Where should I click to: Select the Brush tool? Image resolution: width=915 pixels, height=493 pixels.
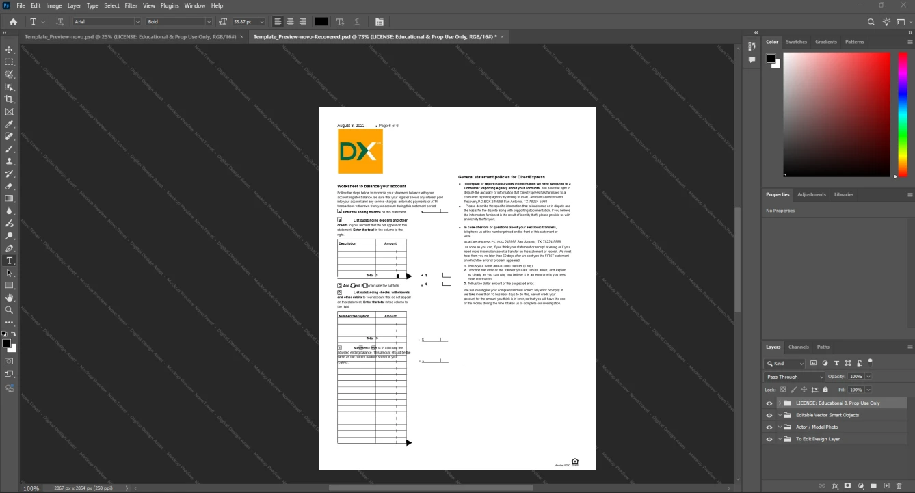pyautogui.click(x=10, y=149)
